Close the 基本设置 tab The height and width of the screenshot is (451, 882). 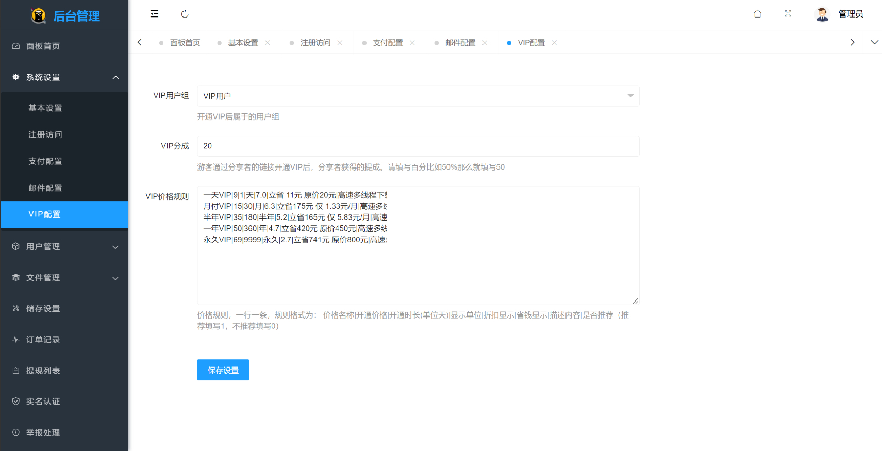268,43
